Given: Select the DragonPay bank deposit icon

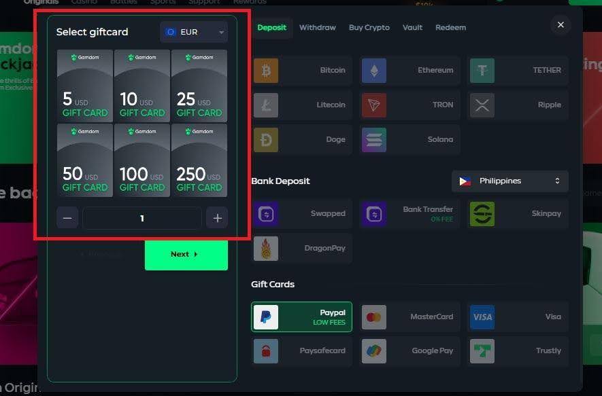Looking at the screenshot, I should 266,249.
